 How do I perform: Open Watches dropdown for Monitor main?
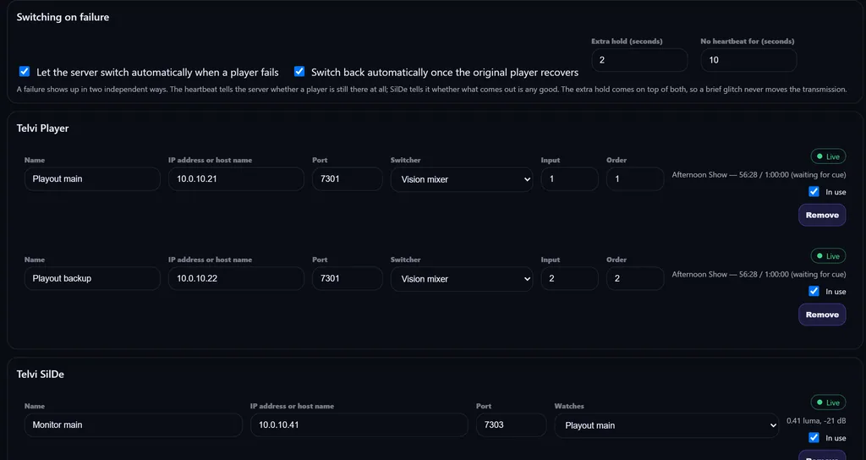[666, 425]
